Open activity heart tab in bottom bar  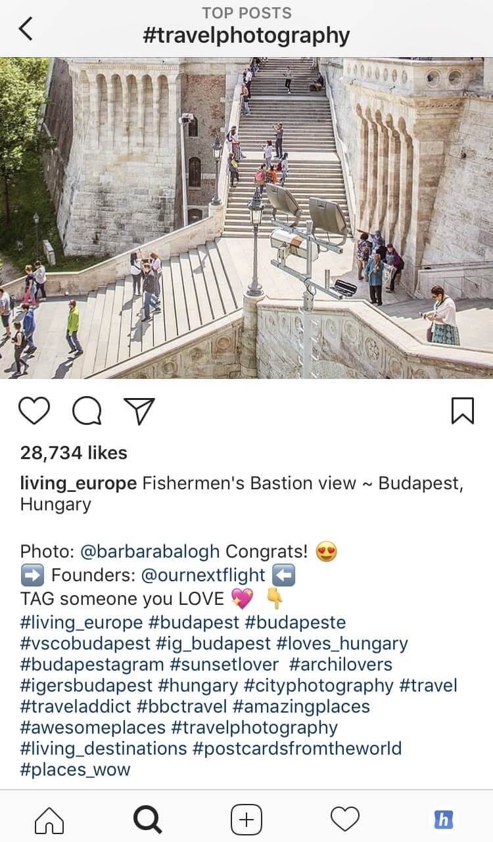(344, 819)
